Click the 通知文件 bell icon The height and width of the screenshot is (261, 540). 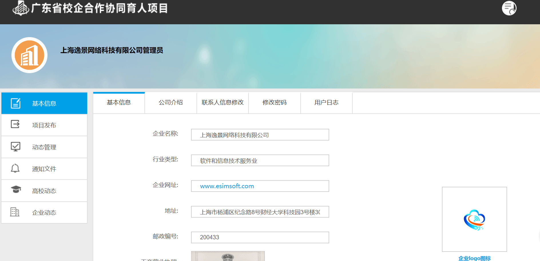(x=15, y=168)
